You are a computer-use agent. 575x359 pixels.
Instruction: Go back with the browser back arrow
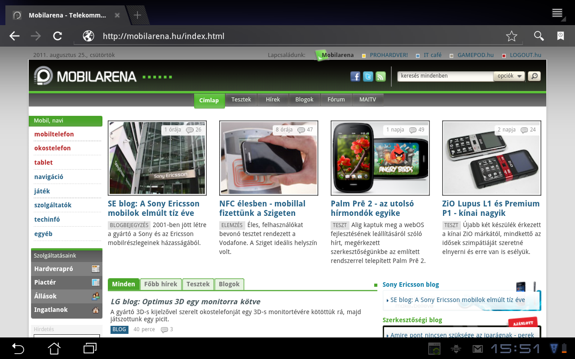point(15,36)
